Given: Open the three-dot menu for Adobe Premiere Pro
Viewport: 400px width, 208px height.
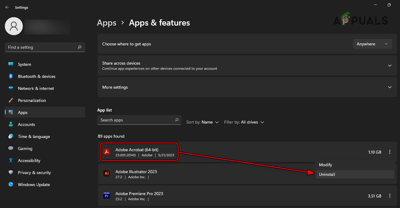Looking at the screenshot, I should click(x=389, y=196).
